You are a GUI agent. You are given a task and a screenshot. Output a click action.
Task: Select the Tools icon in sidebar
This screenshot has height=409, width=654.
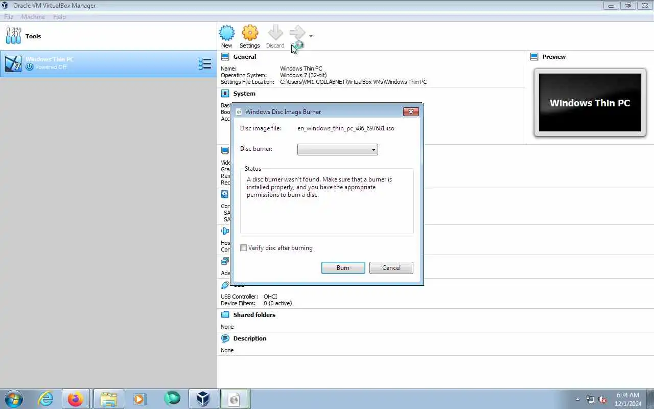tap(13, 36)
